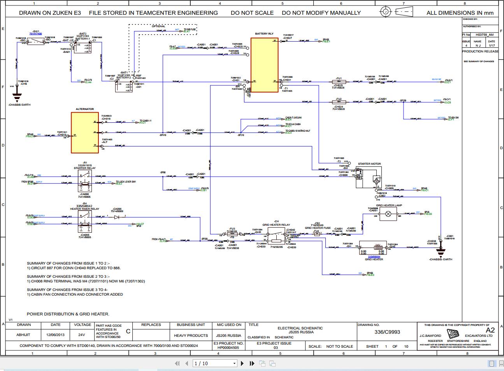Click the previous view history icon
The width and height of the screenshot is (504, 371).
pos(263,364)
